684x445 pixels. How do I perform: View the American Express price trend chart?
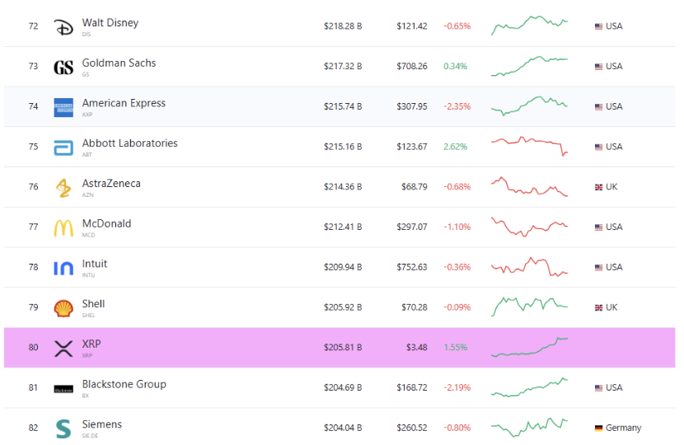[530, 106]
